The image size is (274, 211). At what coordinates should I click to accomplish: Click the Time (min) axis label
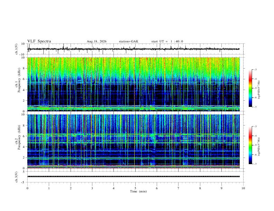[x=138, y=191]
